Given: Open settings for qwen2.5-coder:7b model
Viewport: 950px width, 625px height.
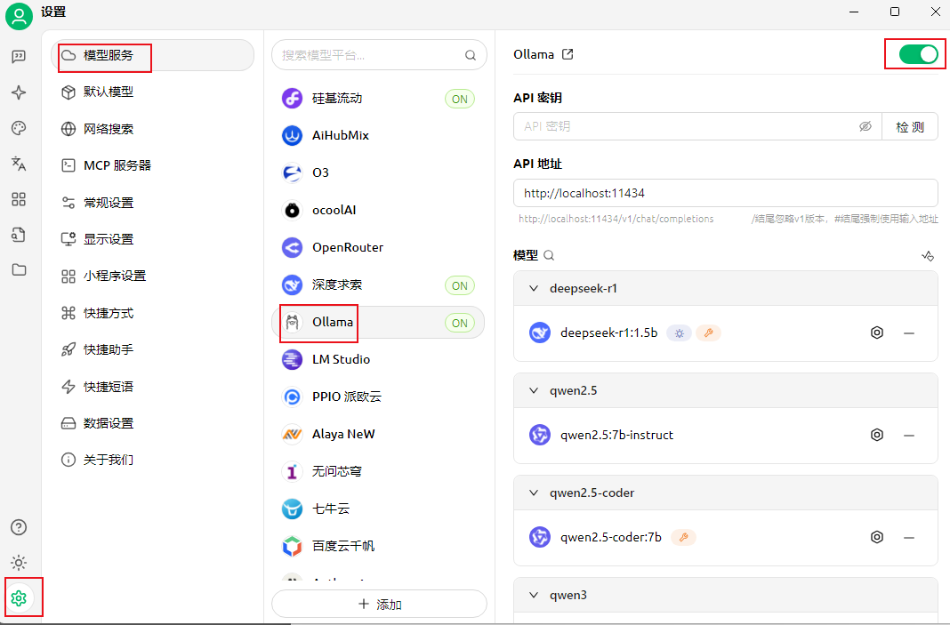Looking at the screenshot, I should click(x=877, y=537).
